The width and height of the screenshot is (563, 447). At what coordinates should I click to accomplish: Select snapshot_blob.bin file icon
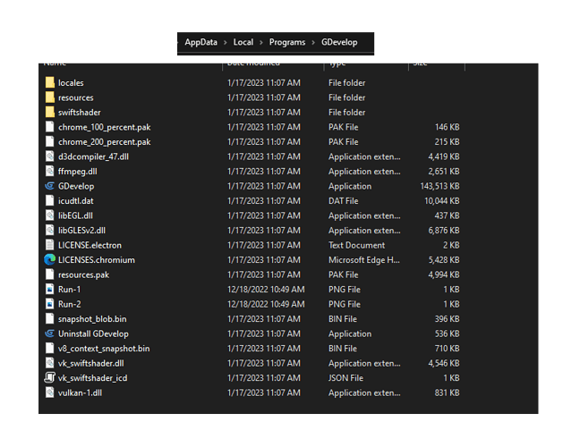click(50, 318)
